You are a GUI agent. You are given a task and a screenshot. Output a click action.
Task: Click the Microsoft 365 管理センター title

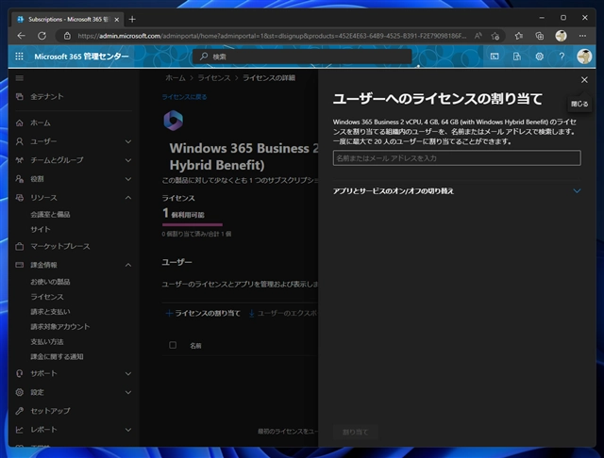point(81,57)
